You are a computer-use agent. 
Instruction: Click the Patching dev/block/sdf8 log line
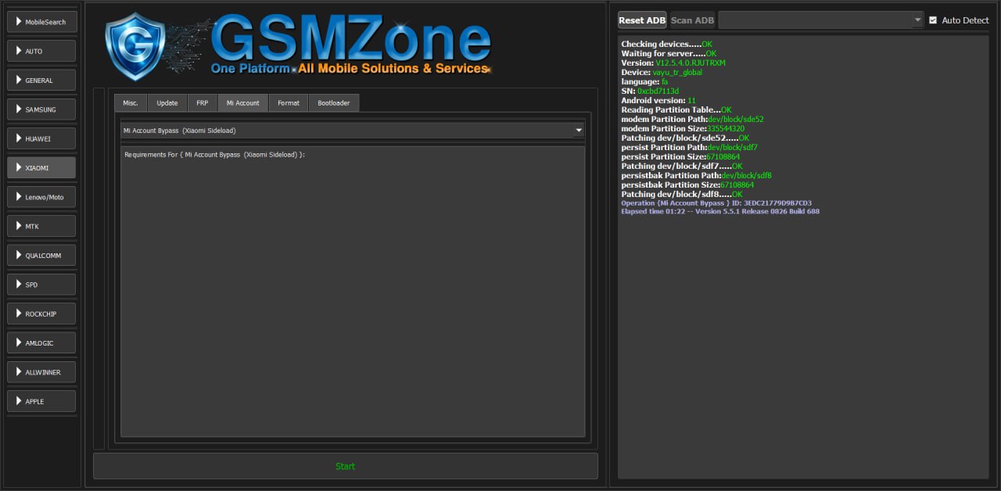coord(682,194)
